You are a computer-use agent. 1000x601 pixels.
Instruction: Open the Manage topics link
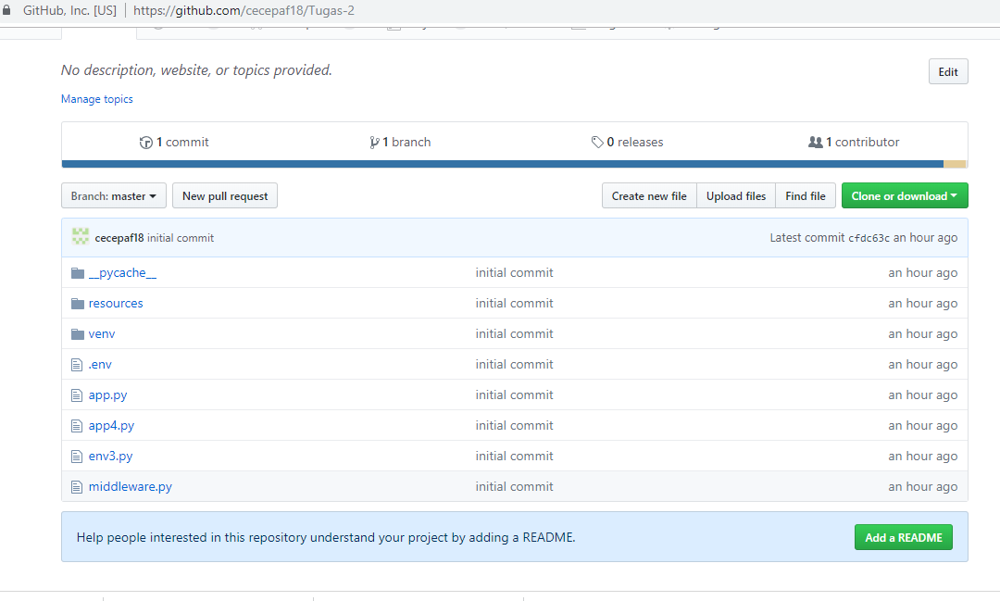click(x=97, y=99)
